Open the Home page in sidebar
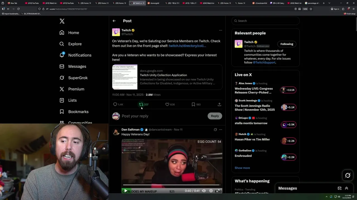Screen dimensions: 357x200 click(69, 32)
